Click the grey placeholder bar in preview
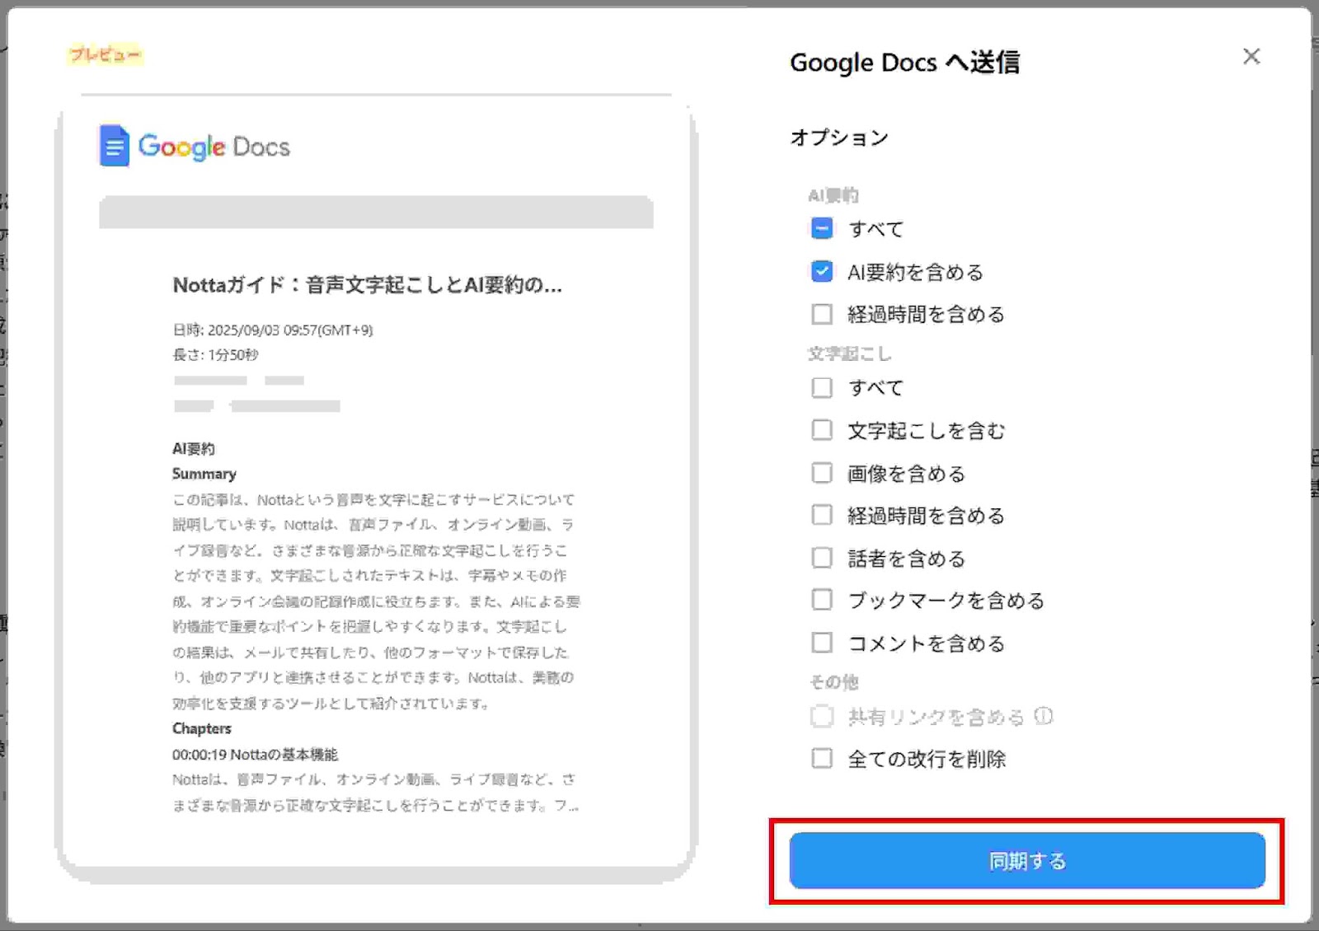The width and height of the screenshot is (1319, 931). click(376, 212)
